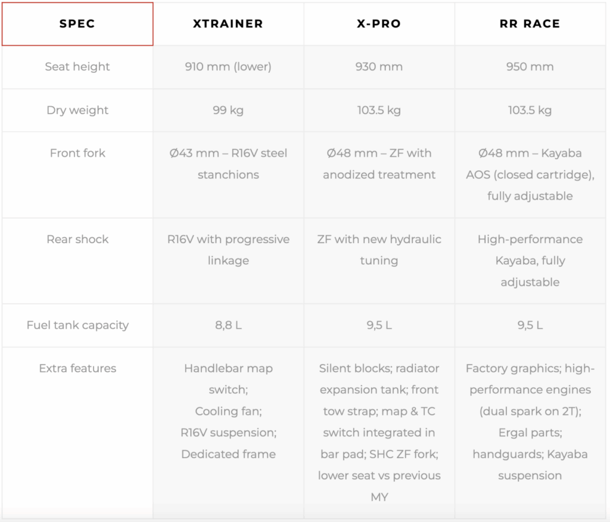Click the ZF with new hydraulic tuning cell
The height and width of the screenshot is (522, 610).
point(379,261)
